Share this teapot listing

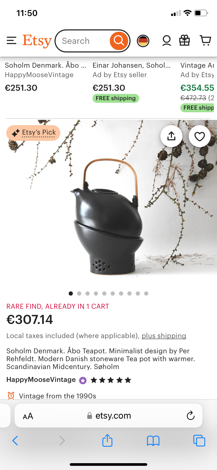coord(171,136)
